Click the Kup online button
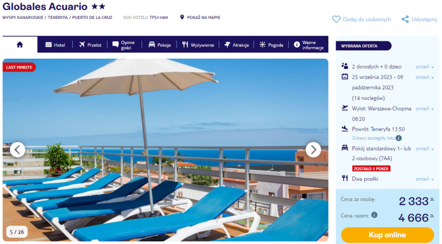 click(x=387, y=235)
